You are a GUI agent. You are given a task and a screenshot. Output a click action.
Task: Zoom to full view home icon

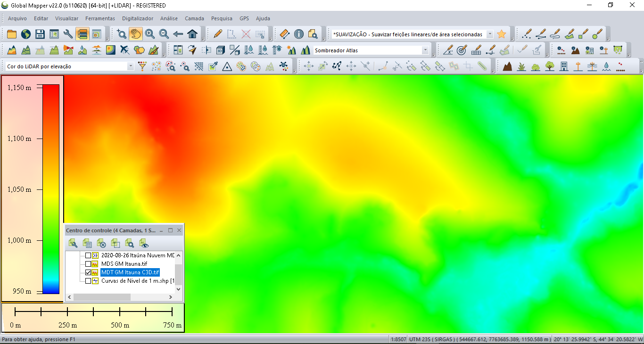pos(192,34)
